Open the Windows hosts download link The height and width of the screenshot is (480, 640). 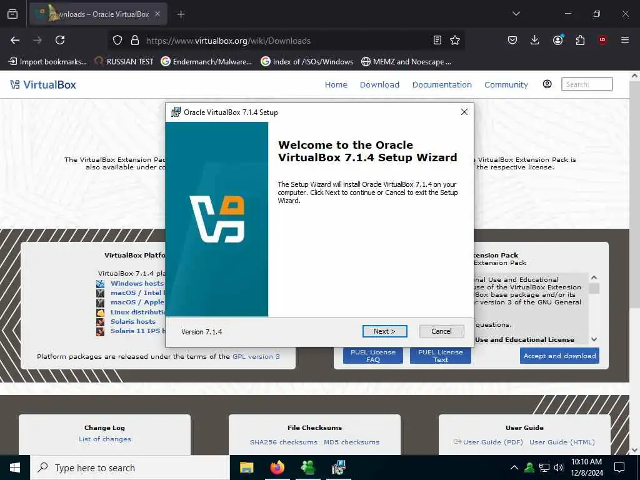pos(137,283)
